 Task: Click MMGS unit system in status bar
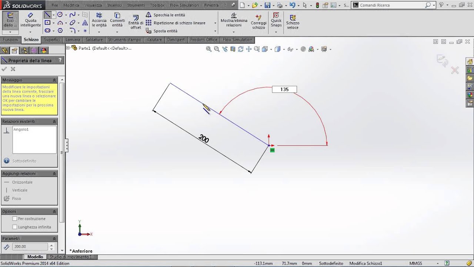coord(415,263)
